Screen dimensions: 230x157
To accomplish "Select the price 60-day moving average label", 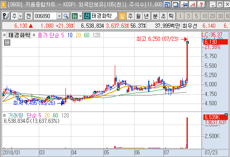I will pos(87,35).
